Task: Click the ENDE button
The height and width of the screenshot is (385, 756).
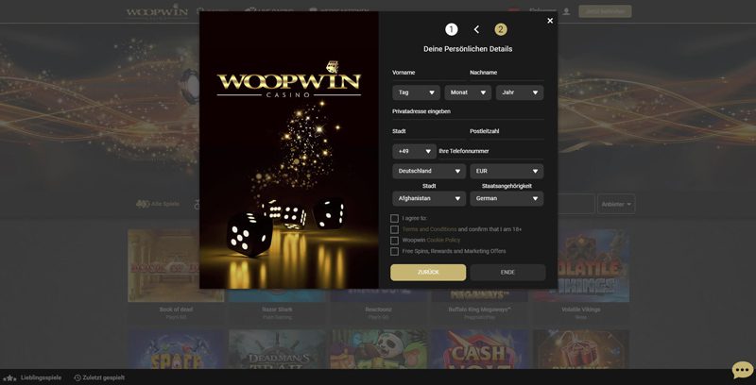Action: click(507, 273)
